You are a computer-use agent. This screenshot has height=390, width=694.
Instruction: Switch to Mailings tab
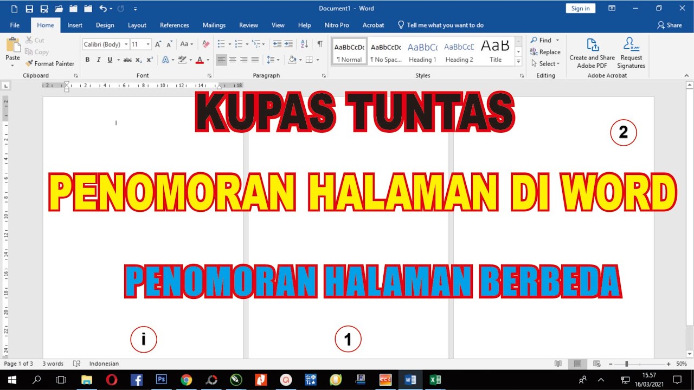[214, 25]
